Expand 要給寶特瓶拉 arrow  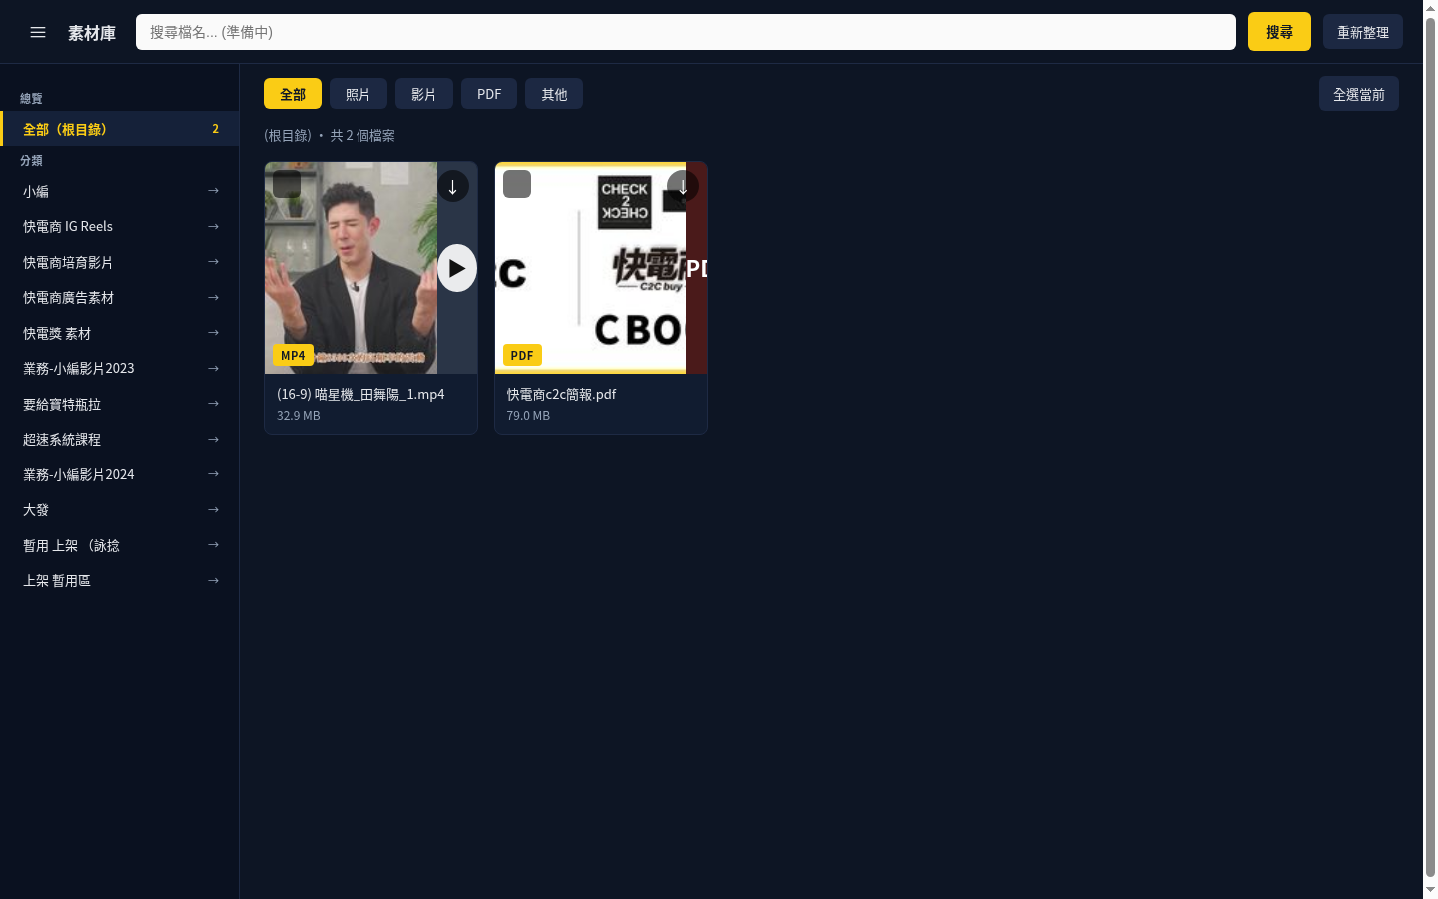213,404
